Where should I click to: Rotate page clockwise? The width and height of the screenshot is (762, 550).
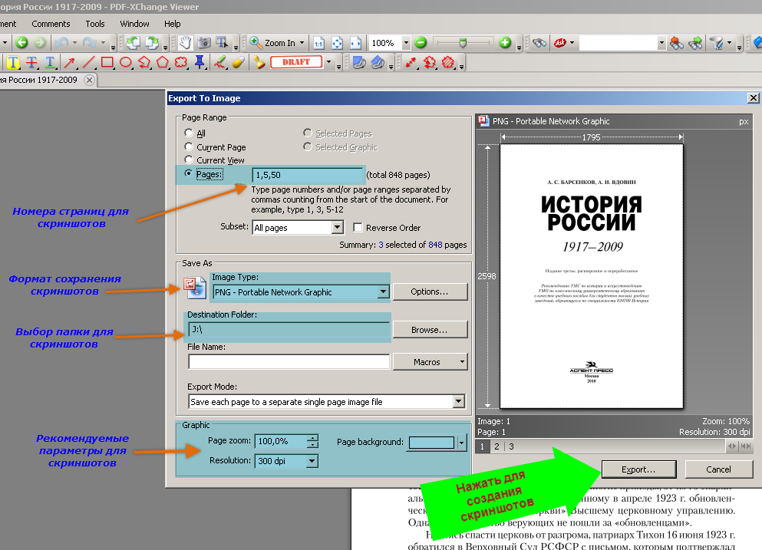[x=152, y=43]
